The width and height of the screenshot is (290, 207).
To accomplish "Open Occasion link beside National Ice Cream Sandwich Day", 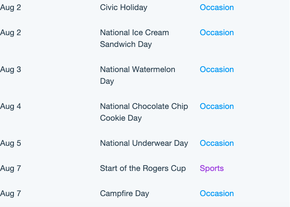I will [216, 33].
